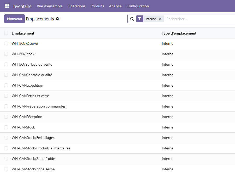Click the Nouveau button

(14, 19)
